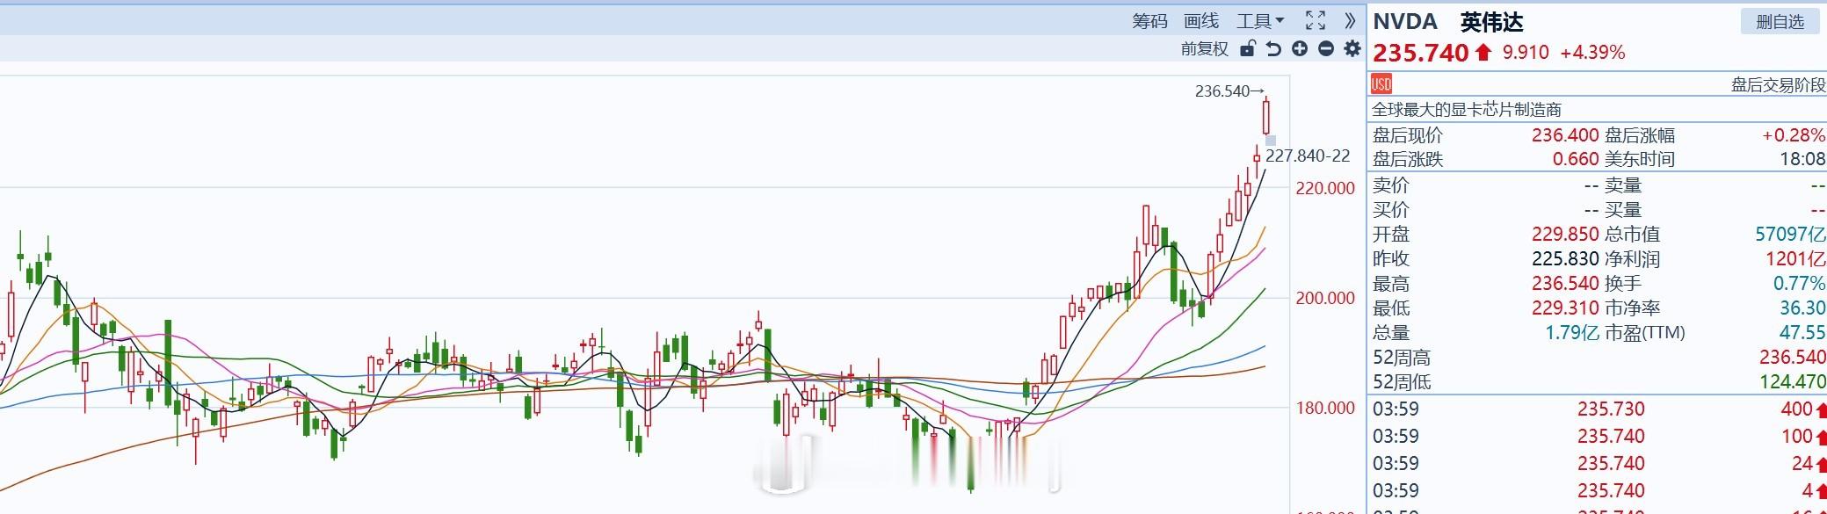Viewport: 1827px width, 514px height.
Task: Click the 删自选 button
Action: [x=1780, y=21]
